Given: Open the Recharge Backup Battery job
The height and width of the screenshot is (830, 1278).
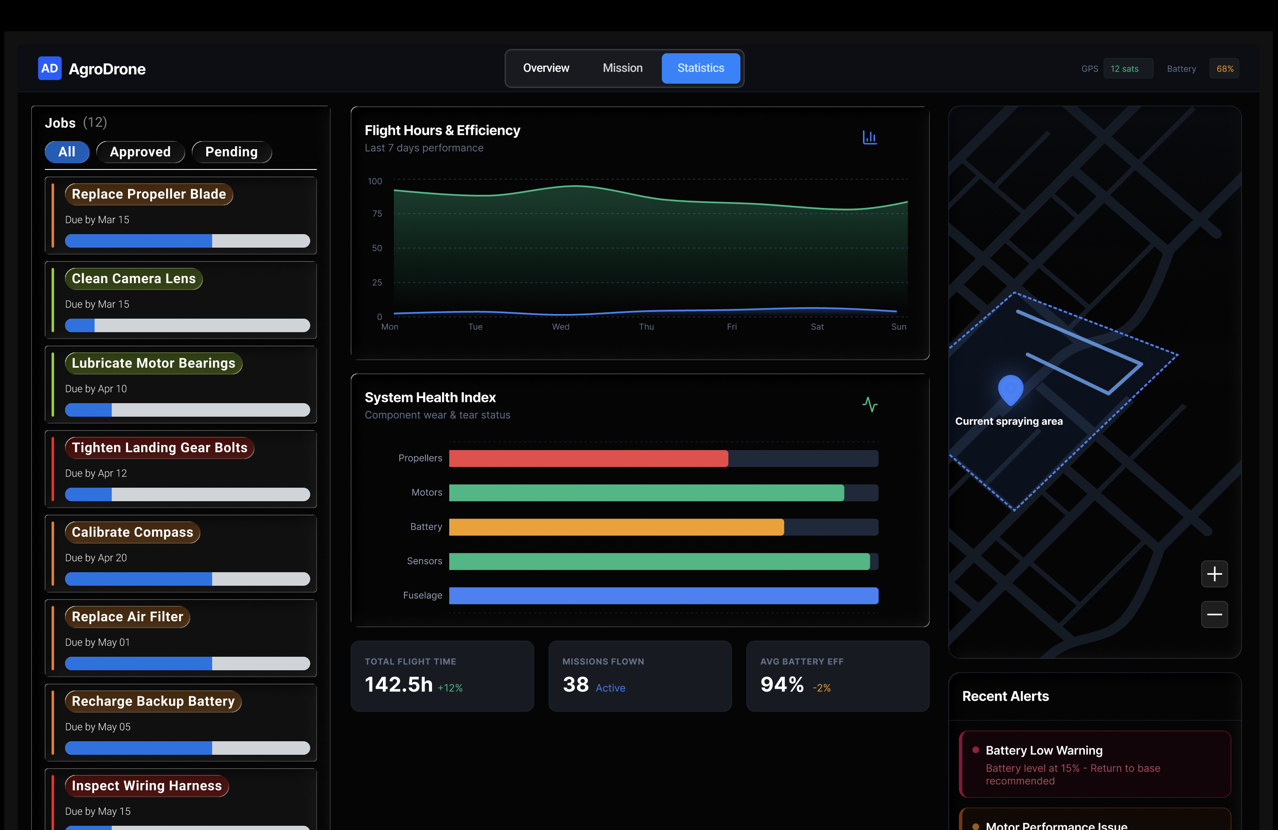Looking at the screenshot, I should [180, 723].
